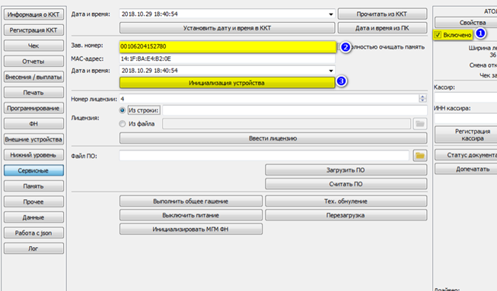The width and height of the screenshot is (497, 291).
Task: Click Выполнить общее гашение button
Action: coord(191,201)
